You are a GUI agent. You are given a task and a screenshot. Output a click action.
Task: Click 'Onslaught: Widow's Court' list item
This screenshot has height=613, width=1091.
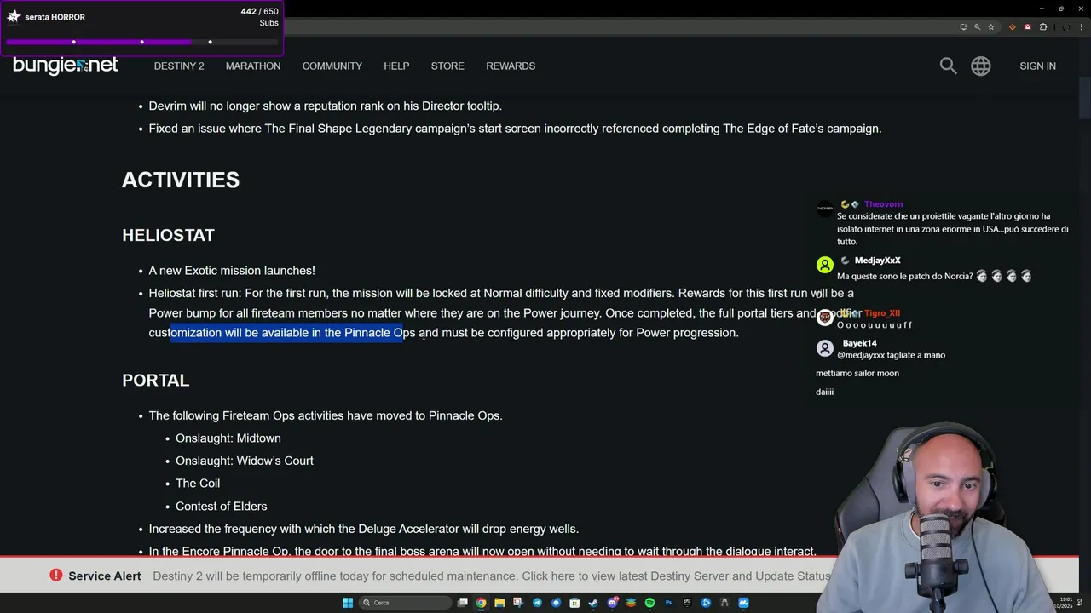(244, 461)
